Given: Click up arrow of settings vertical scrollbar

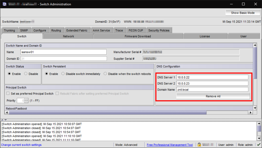Looking at the screenshot, I should coord(255,45).
